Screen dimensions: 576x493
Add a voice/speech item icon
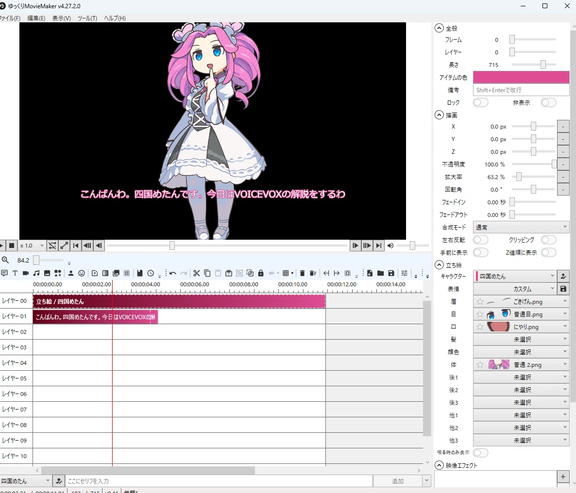(x=4, y=273)
